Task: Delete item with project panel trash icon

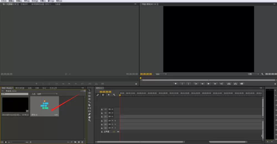Action: 82,142
